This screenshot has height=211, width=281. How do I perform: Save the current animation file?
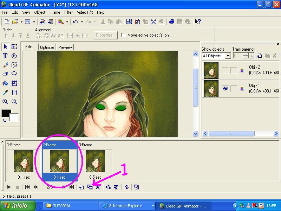28,22
